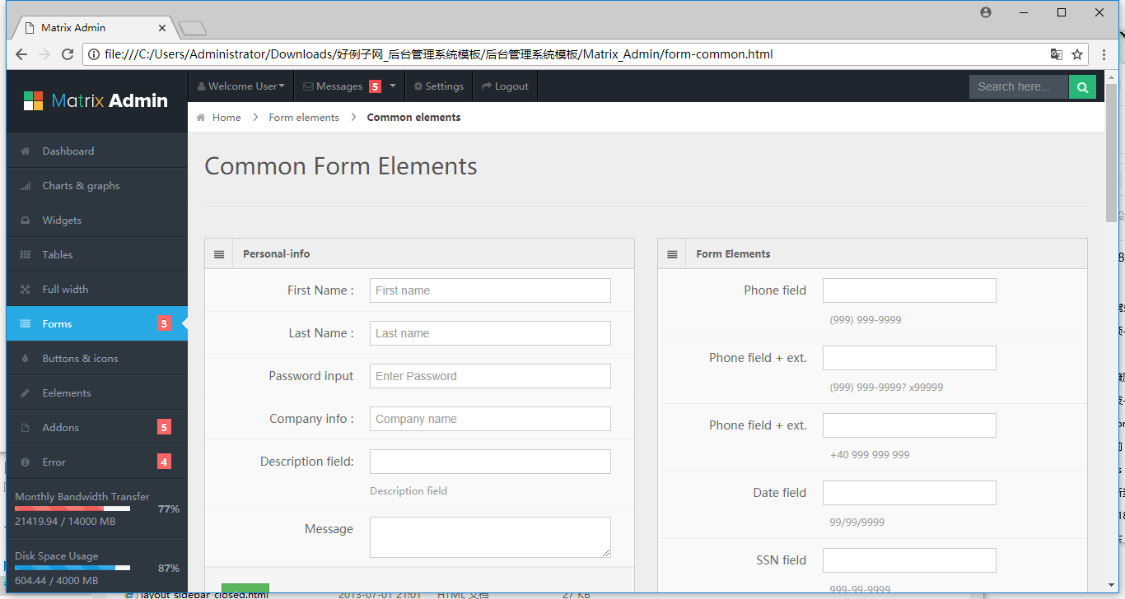Click the Search here box
Screen dimensions: 1125x599
point(1019,86)
